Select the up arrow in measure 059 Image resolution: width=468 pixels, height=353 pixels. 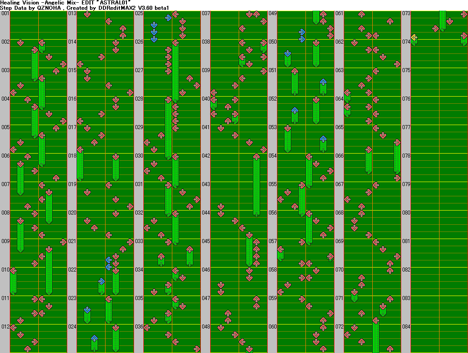point(323,320)
